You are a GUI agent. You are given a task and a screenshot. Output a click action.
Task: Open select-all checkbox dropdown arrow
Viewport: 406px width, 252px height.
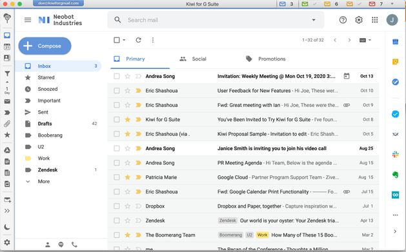coord(124,40)
